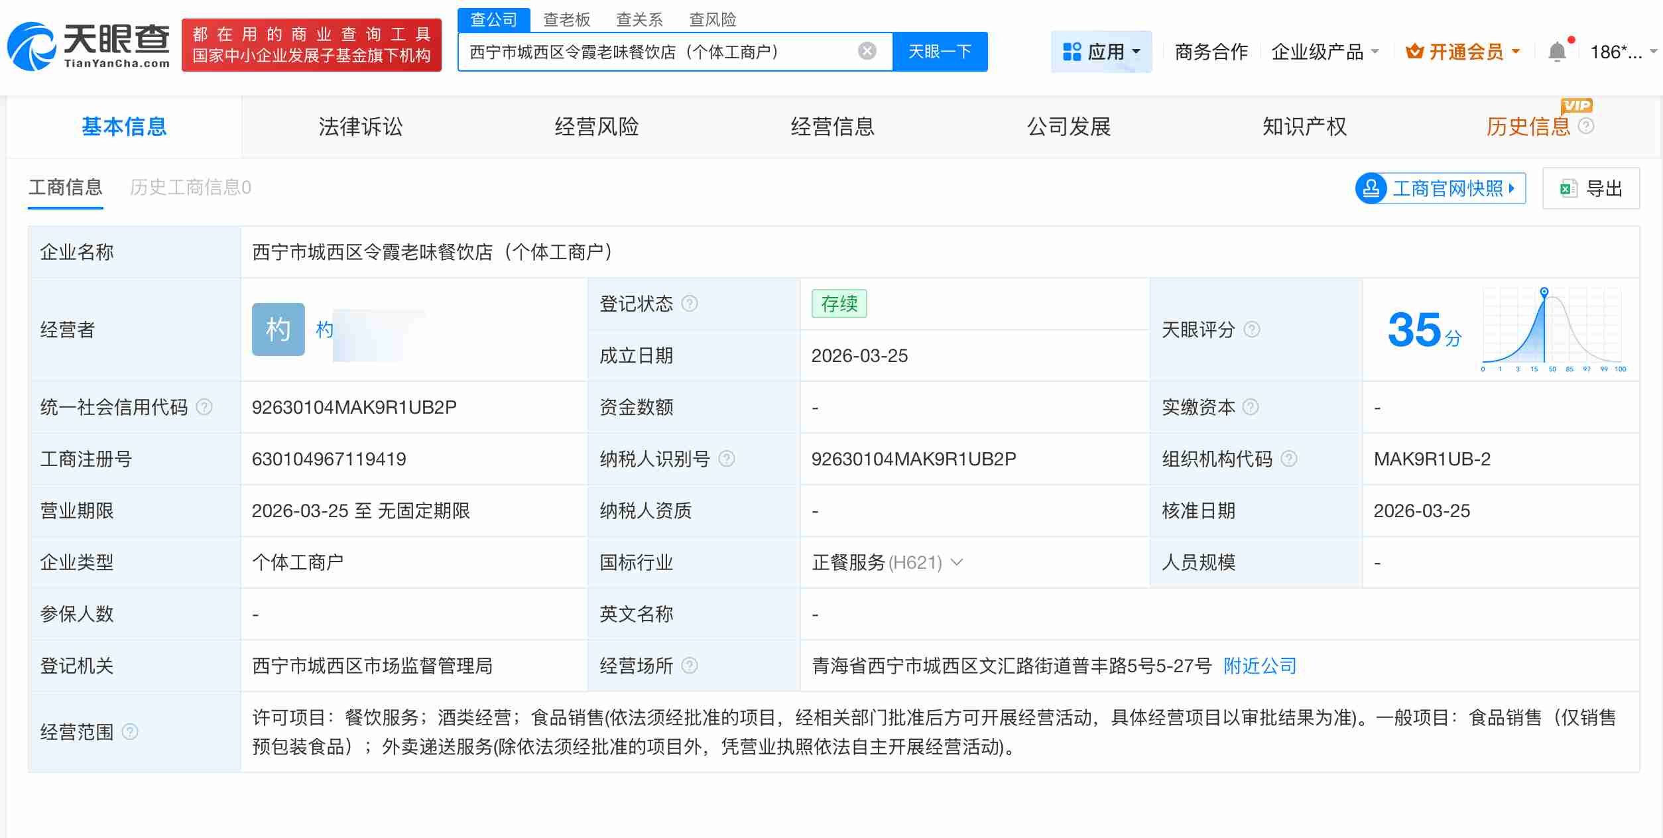The width and height of the screenshot is (1663, 838).
Task: Click the 天眼一下 search button
Action: [x=940, y=50]
